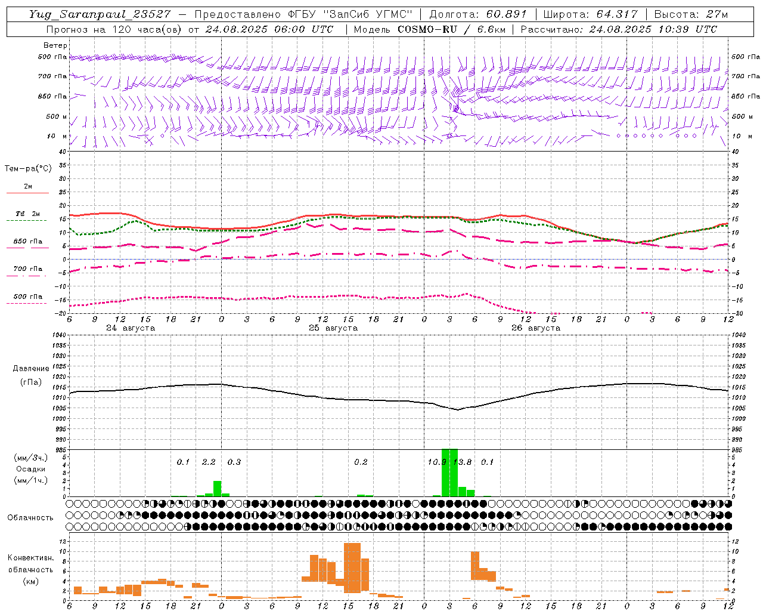Click the '500 м' wind level label on left

(x=57, y=116)
